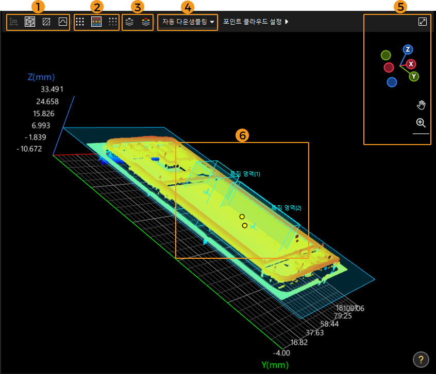Image resolution: width=436 pixels, height=374 pixels.
Task: Toggle the dimmed gray point grid icon
Action: [113, 22]
